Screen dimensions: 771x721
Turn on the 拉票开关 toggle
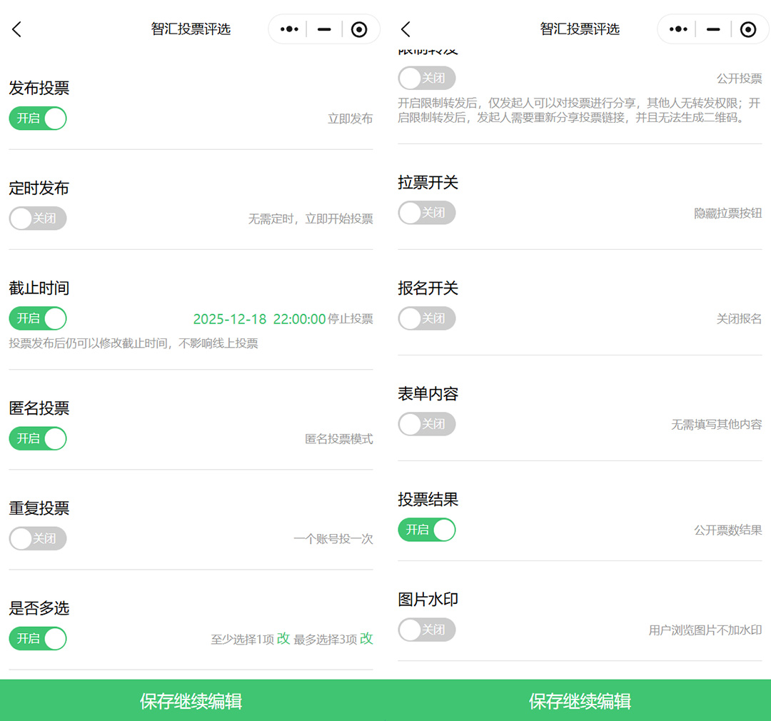pos(426,213)
